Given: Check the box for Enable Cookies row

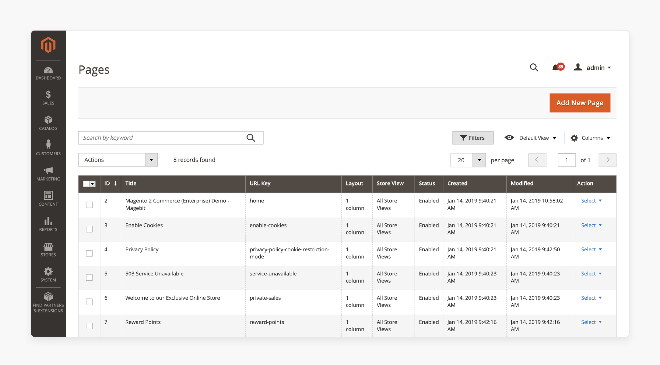Looking at the screenshot, I should click(x=89, y=229).
